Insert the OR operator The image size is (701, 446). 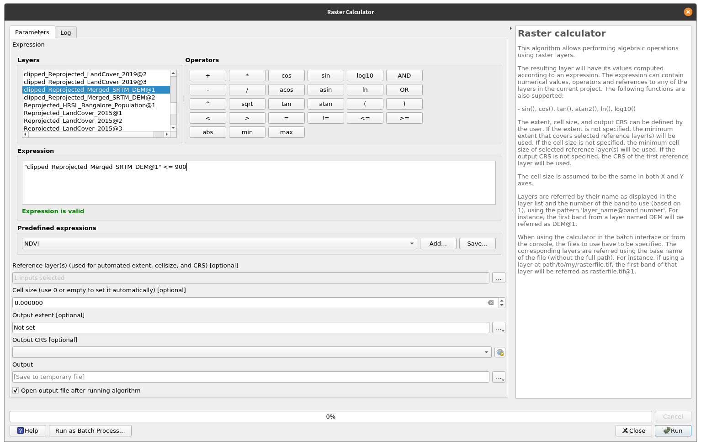point(404,90)
